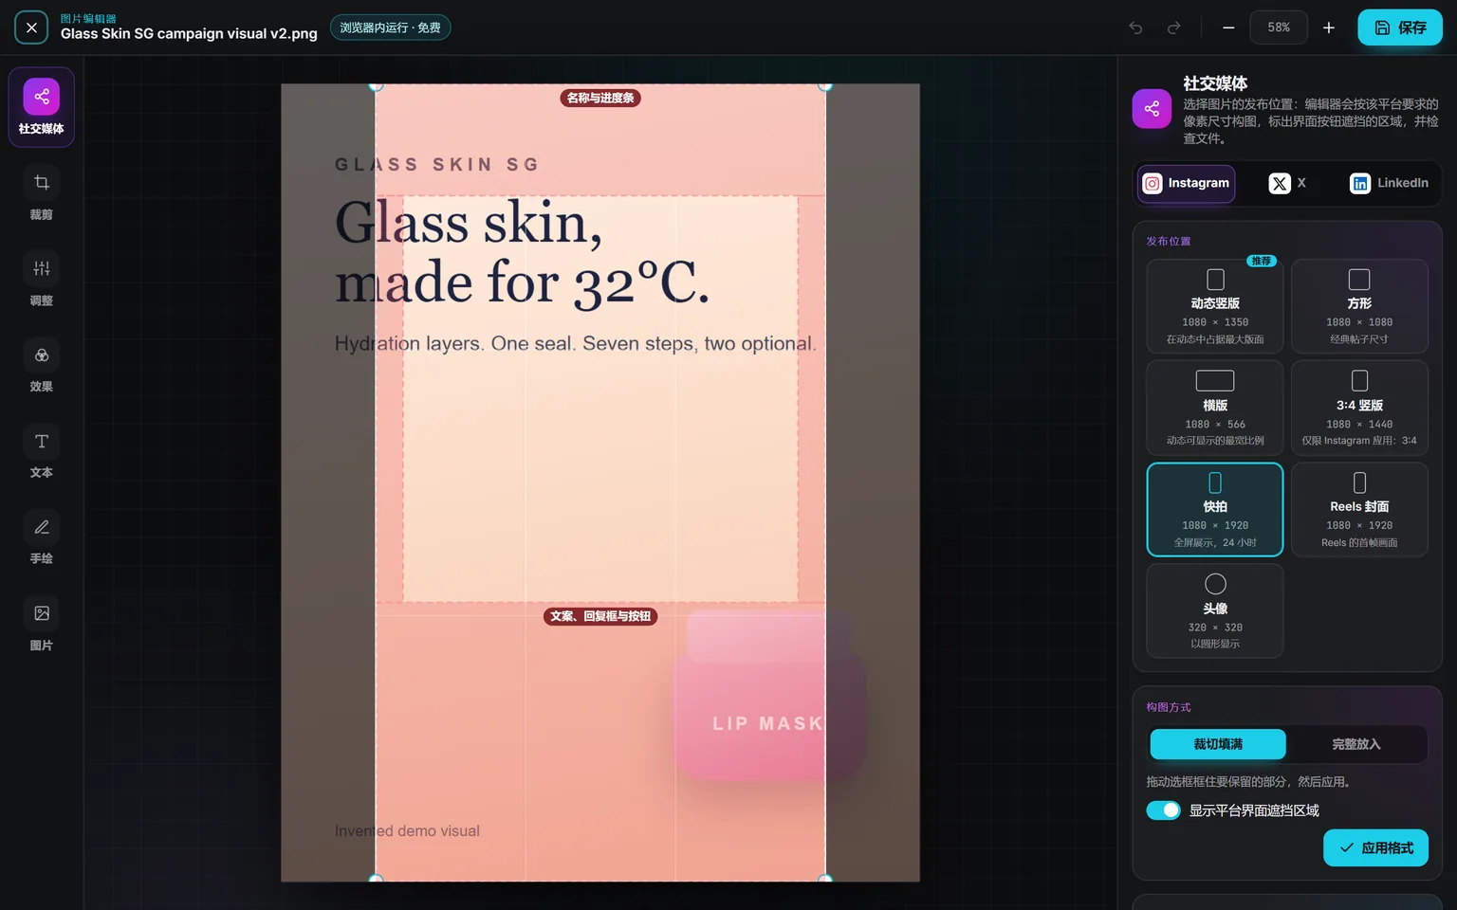Click the 浏览器内运行 · 免费 badge
The height and width of the screenshot is (910, 1457).
pos(390,27)
